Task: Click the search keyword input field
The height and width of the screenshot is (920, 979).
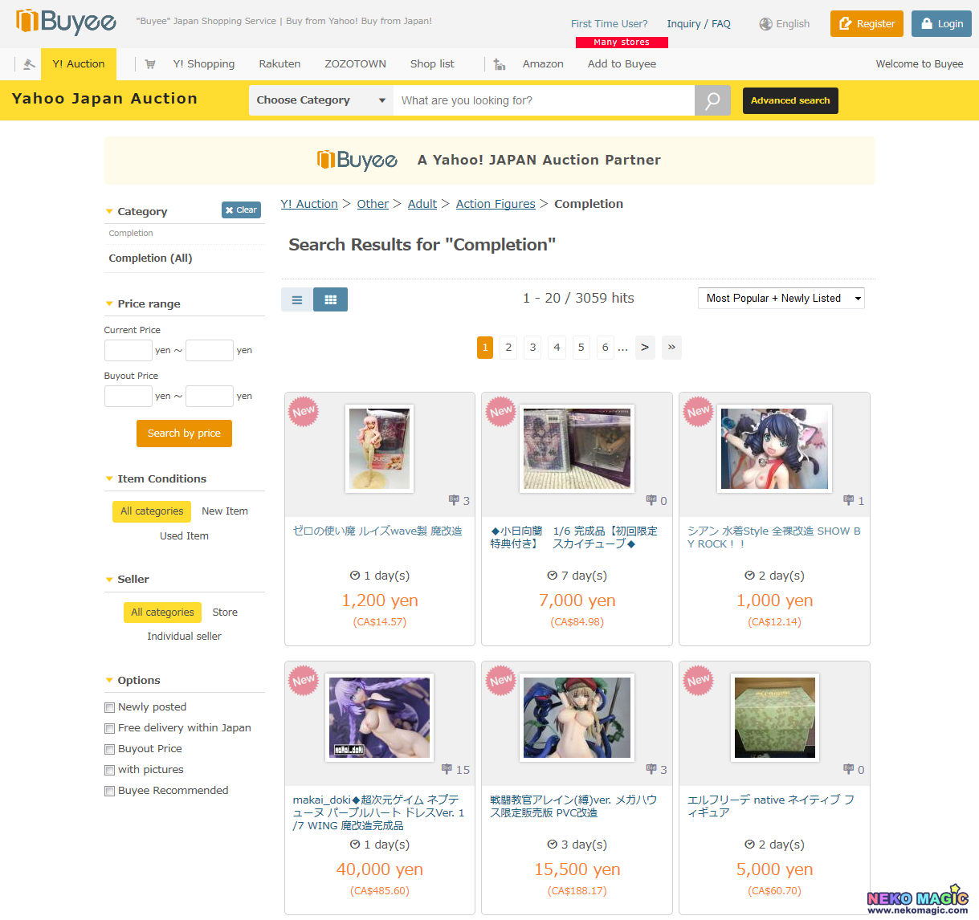Action: tap(544, 100)
